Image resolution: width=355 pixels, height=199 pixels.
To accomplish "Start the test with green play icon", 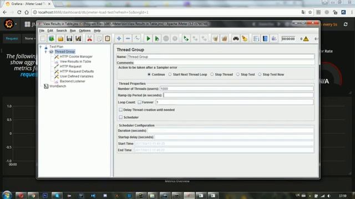I will pyautogui.click(x=148, y=39).
